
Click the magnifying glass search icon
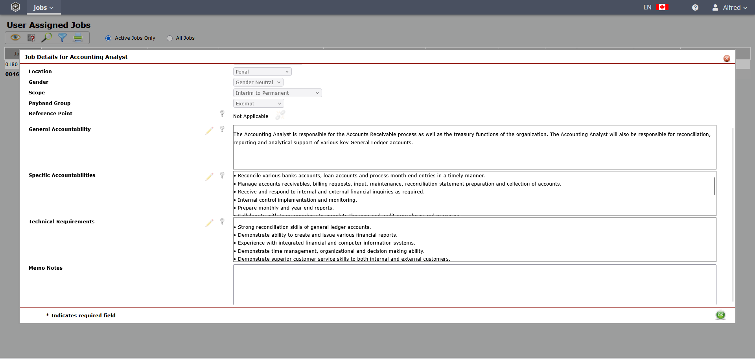(x=47, y=38)
